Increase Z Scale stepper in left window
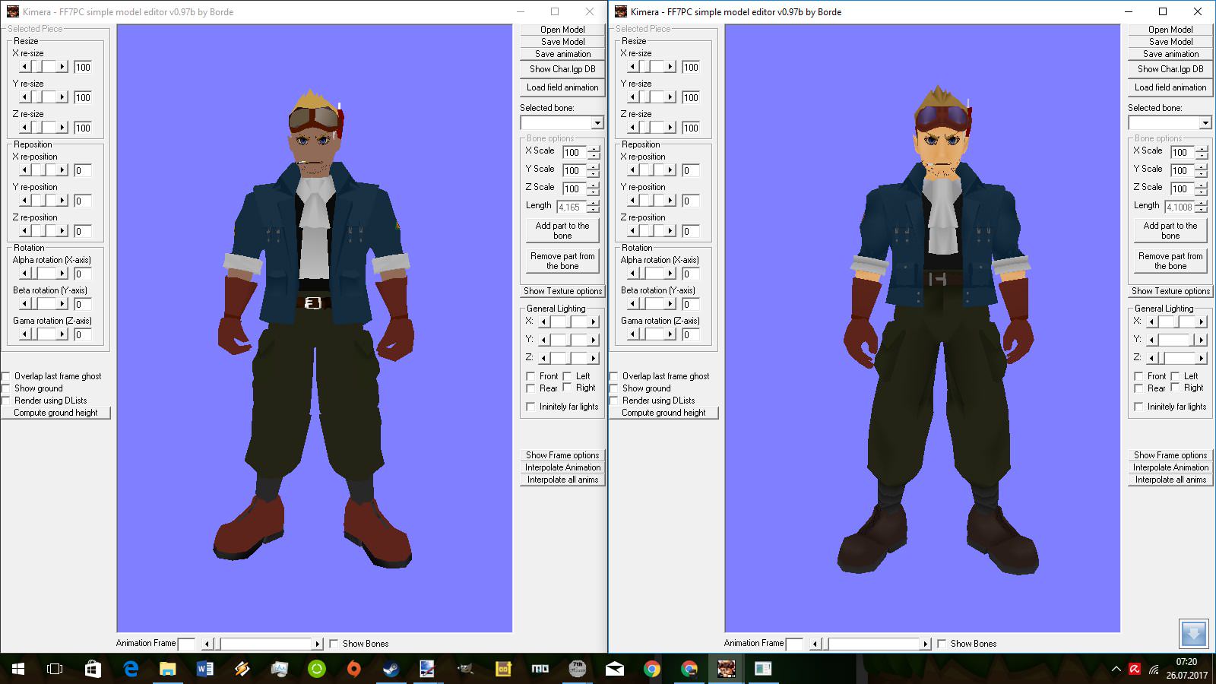Screen dimensions: 1216x684 coord(594,185)
